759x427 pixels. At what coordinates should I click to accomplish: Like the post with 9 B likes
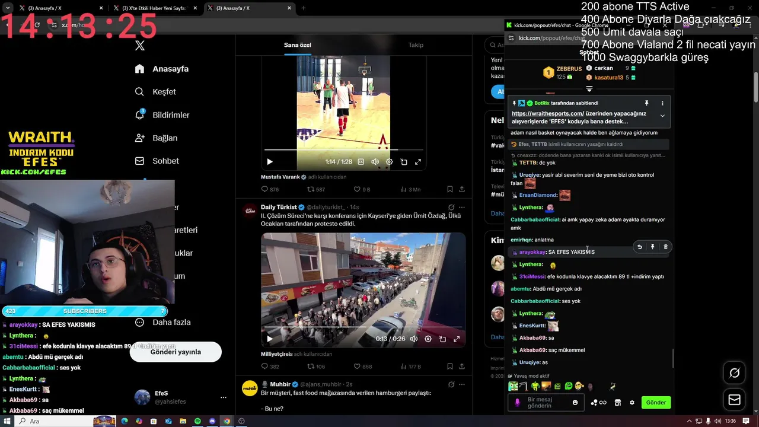pos(362,189)
